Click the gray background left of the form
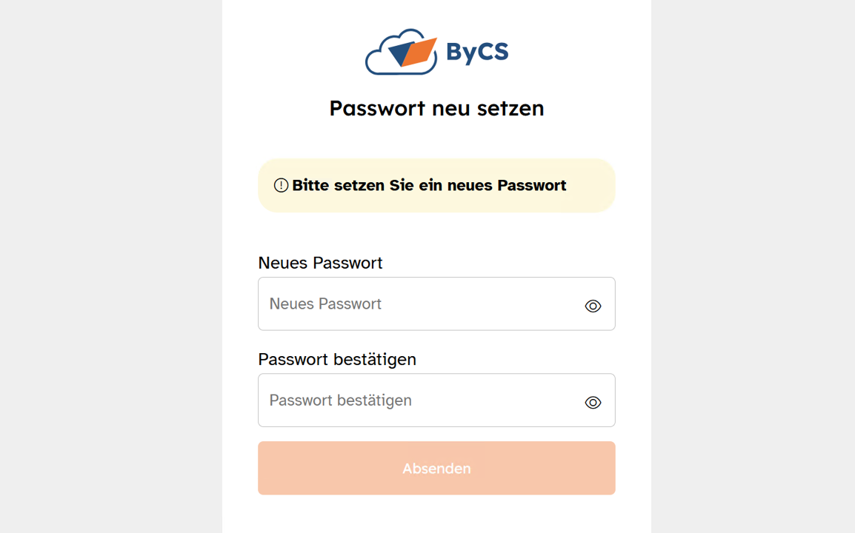This screenshot has height=533, width=855. point(111,266)
